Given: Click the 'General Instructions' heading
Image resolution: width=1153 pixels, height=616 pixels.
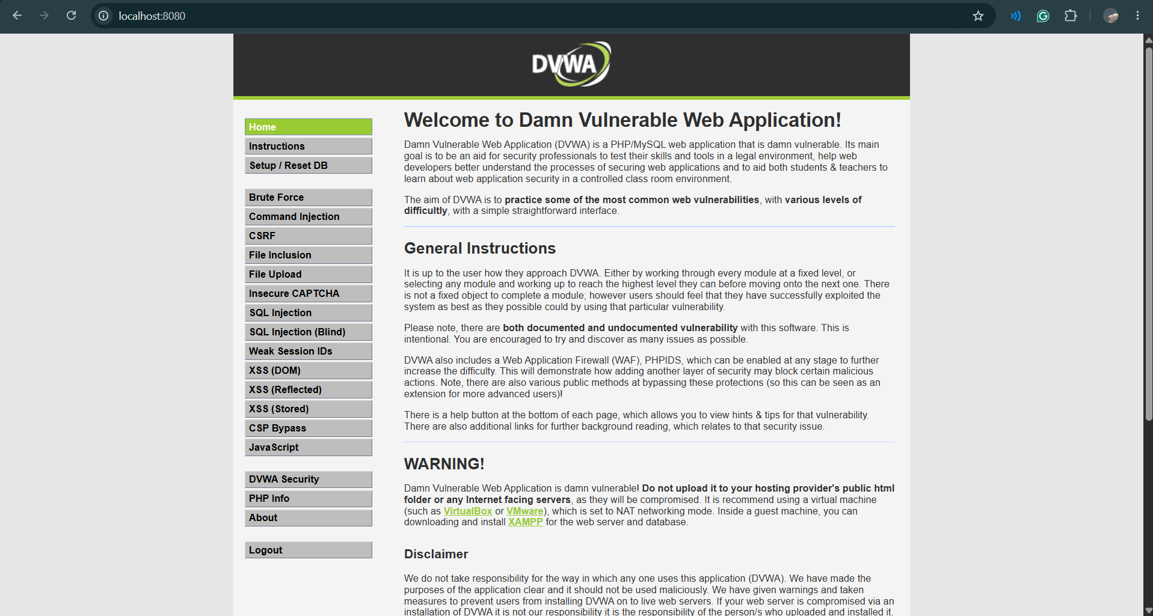Looking at the screenshot, I should (480, 248).
